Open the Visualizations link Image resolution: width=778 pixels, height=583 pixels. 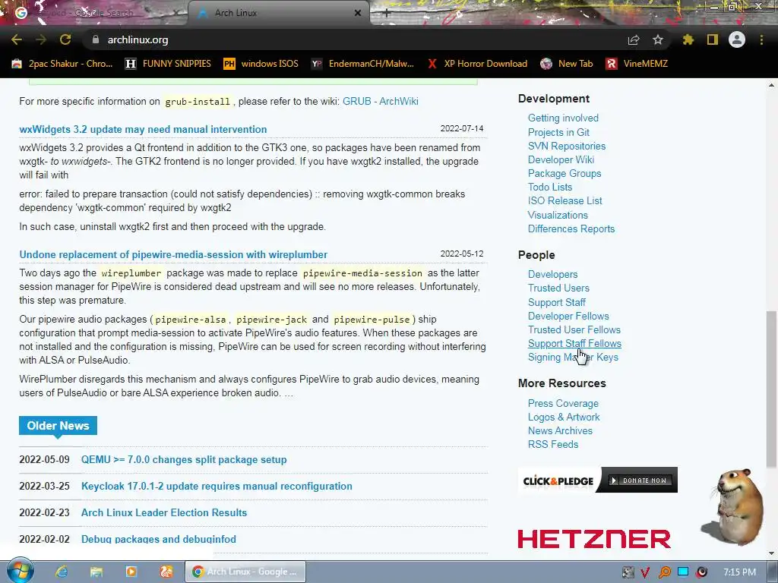pyautogui.click(x=558, y=215)
